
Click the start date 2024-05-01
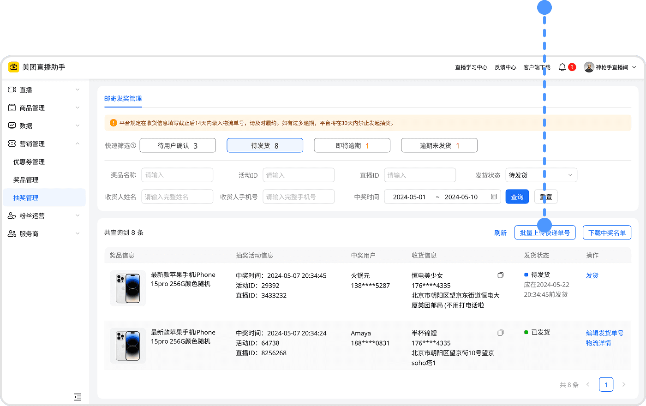pos(409,197)
